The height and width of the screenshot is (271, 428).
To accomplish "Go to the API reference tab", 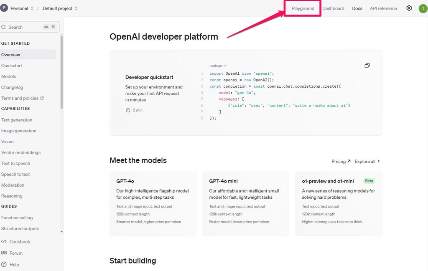I will tap(383, 8).
